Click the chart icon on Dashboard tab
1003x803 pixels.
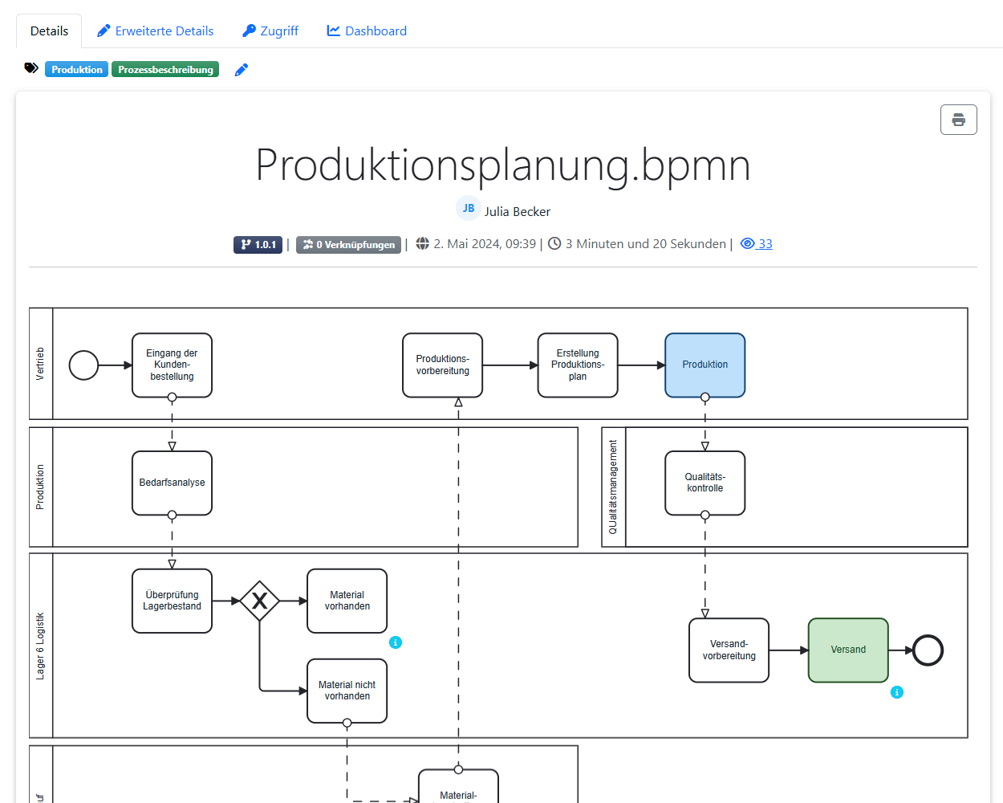pos(334,31)
